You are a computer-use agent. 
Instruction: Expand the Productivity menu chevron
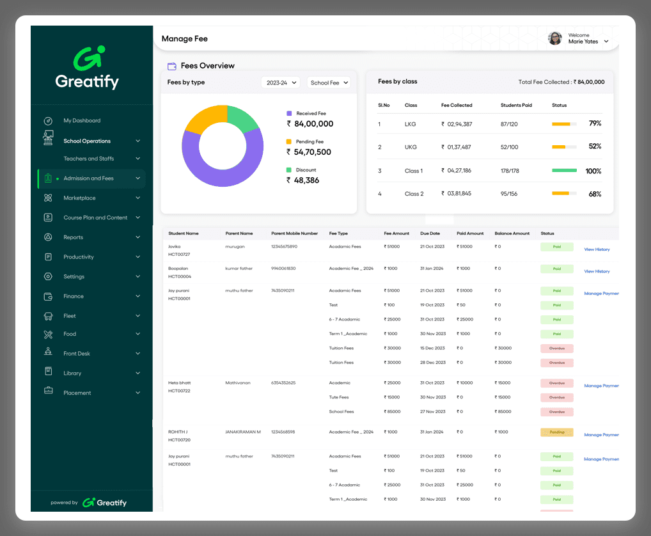137,257
